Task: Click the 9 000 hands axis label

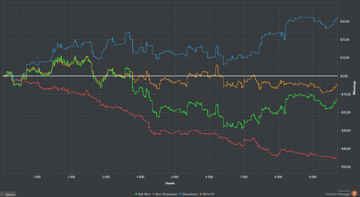Action: click(313, 177)
